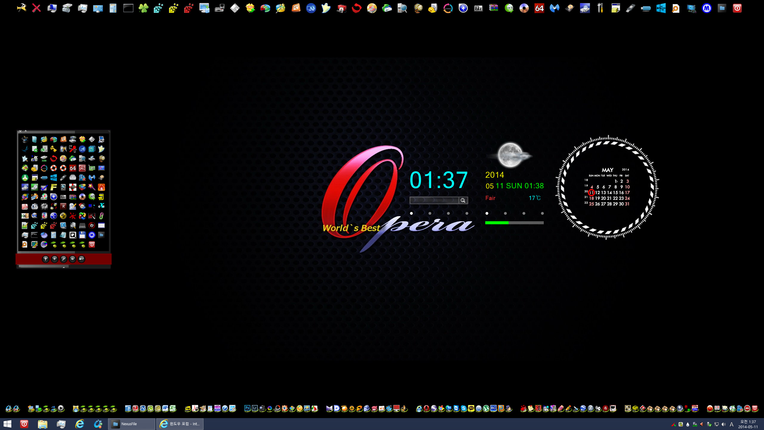The width and height of the screenshot is (764, 430).
Task: Click the volume speaker tray icon
Action: click(x=723, y=424)
